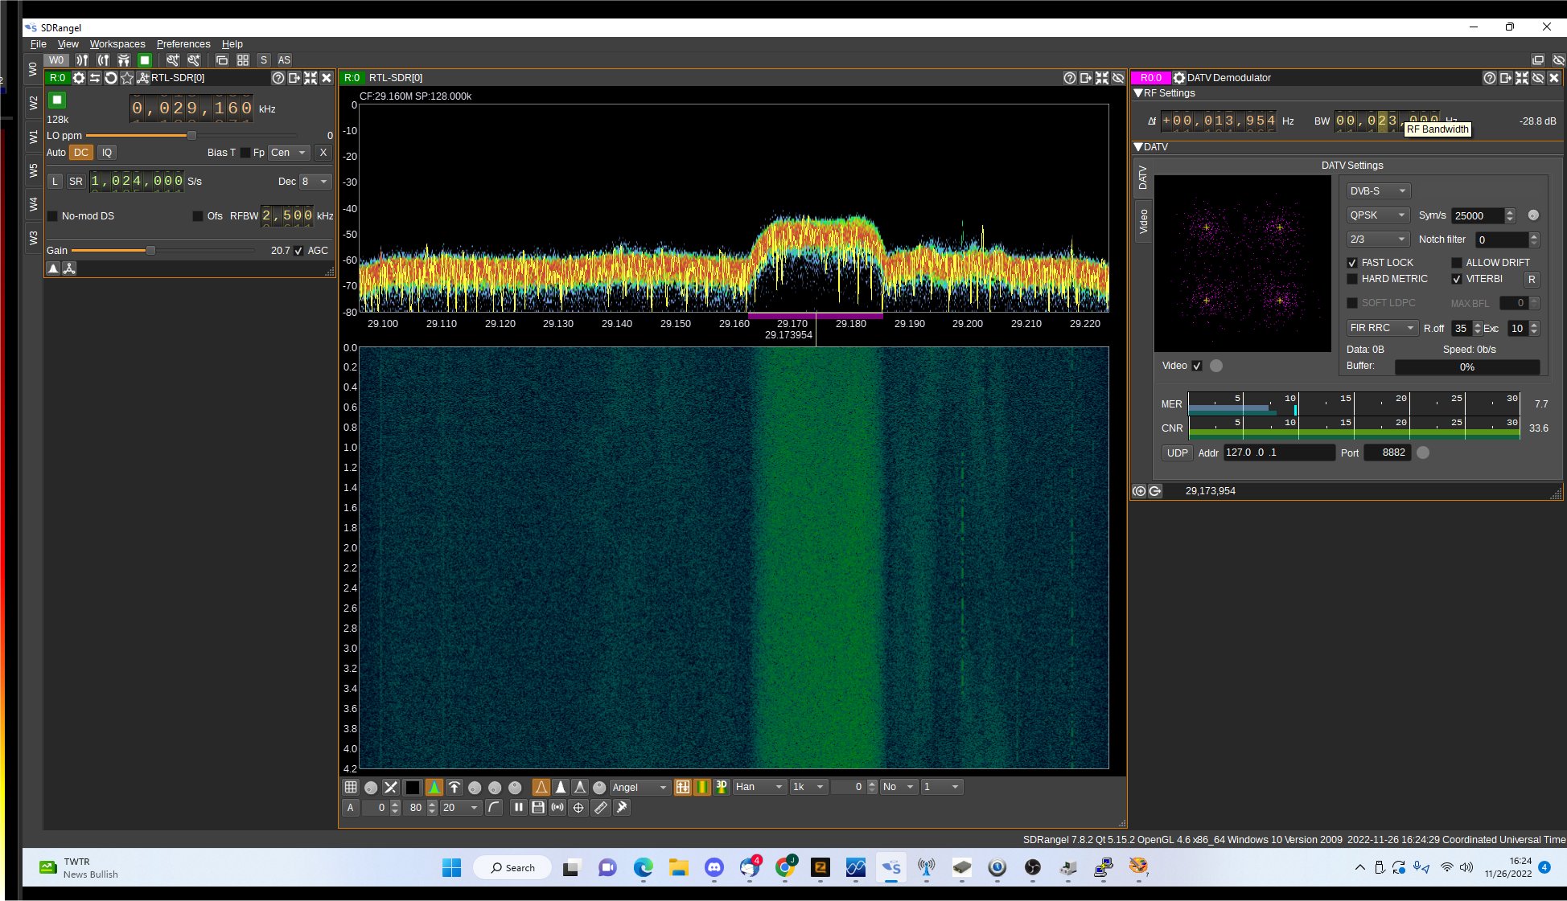Open the FIR RRC filter dropdown

click(x=1383, y=328)
